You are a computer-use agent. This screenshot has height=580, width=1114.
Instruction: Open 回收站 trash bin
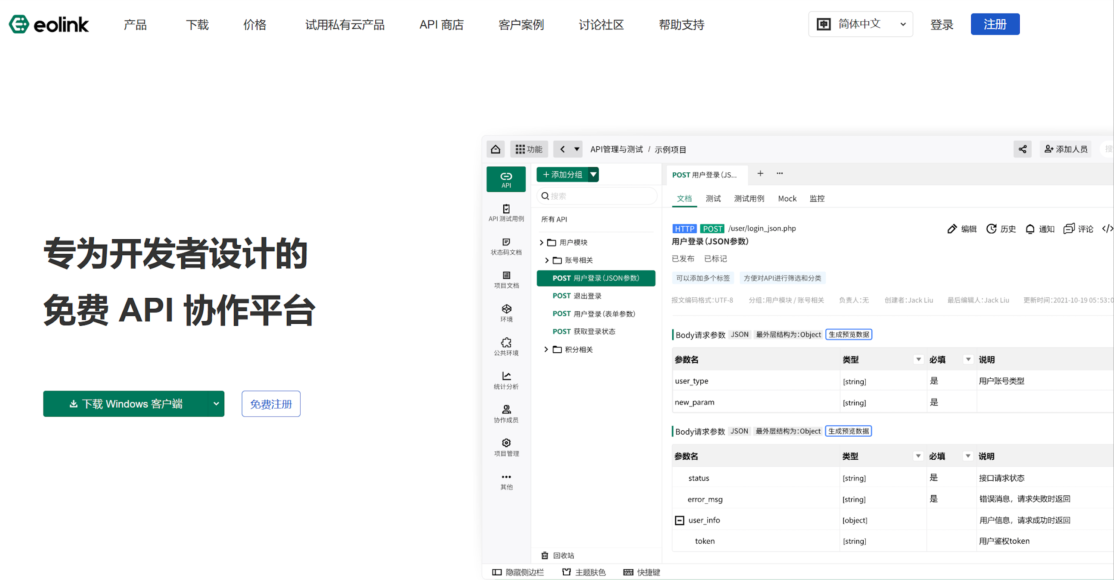coord(557,555)
